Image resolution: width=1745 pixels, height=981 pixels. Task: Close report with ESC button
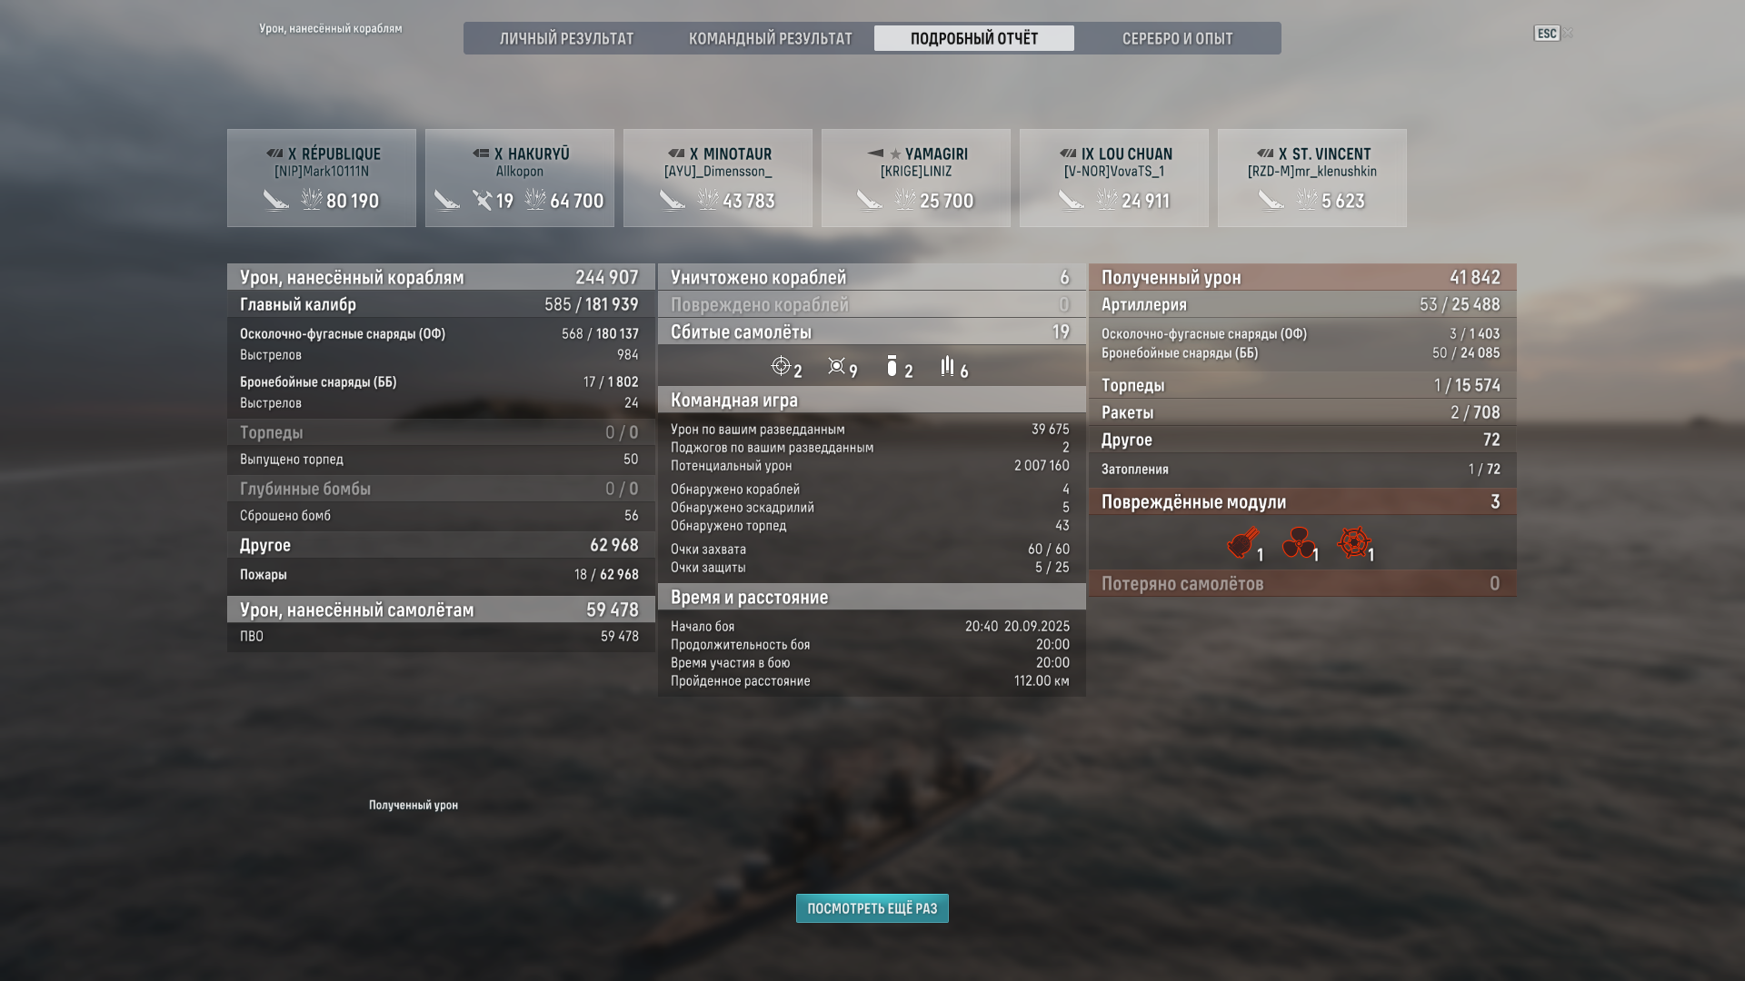point(1547,34)
